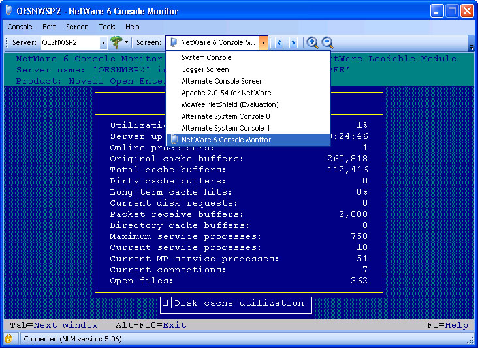Screen dimensions: 478x348
Task: Click the Current disk requests row
Action: [x=239, y=203]
